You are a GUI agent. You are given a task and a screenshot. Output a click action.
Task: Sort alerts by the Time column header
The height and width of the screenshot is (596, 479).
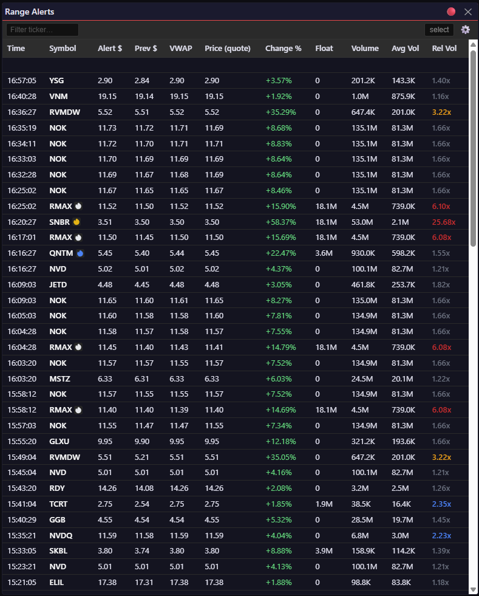pos(16,49)
